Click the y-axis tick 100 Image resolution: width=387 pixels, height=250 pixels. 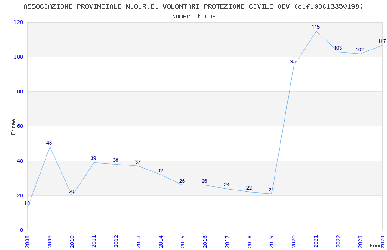tap(19, 57)
